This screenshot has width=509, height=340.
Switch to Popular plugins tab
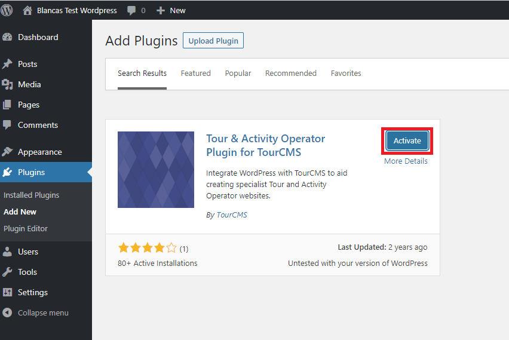(x=238, y=73)
